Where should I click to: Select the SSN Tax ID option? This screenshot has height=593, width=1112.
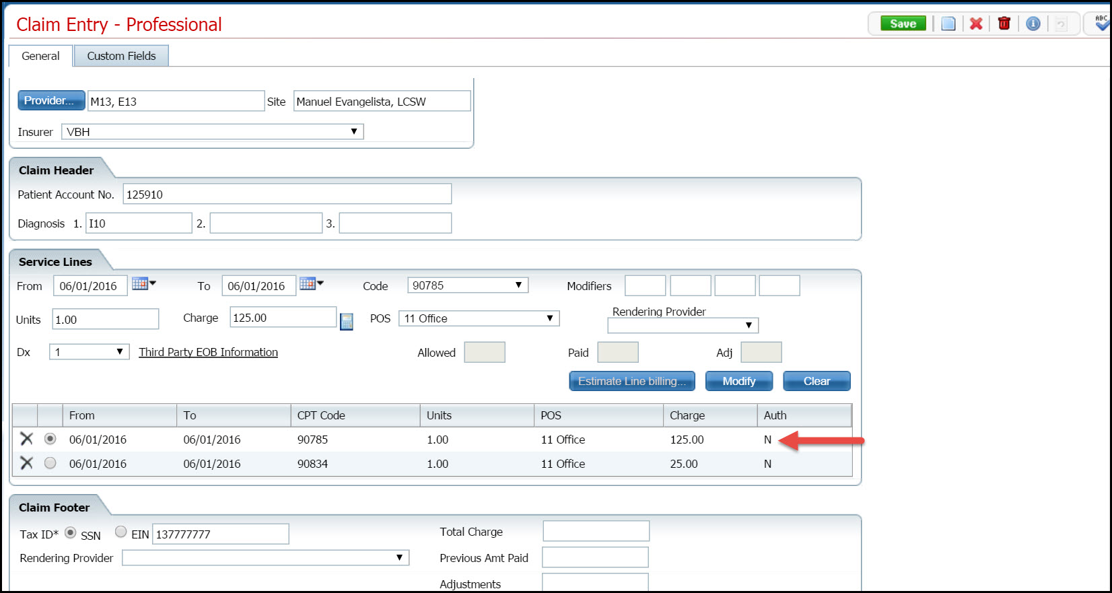click(x=71, y=532)
